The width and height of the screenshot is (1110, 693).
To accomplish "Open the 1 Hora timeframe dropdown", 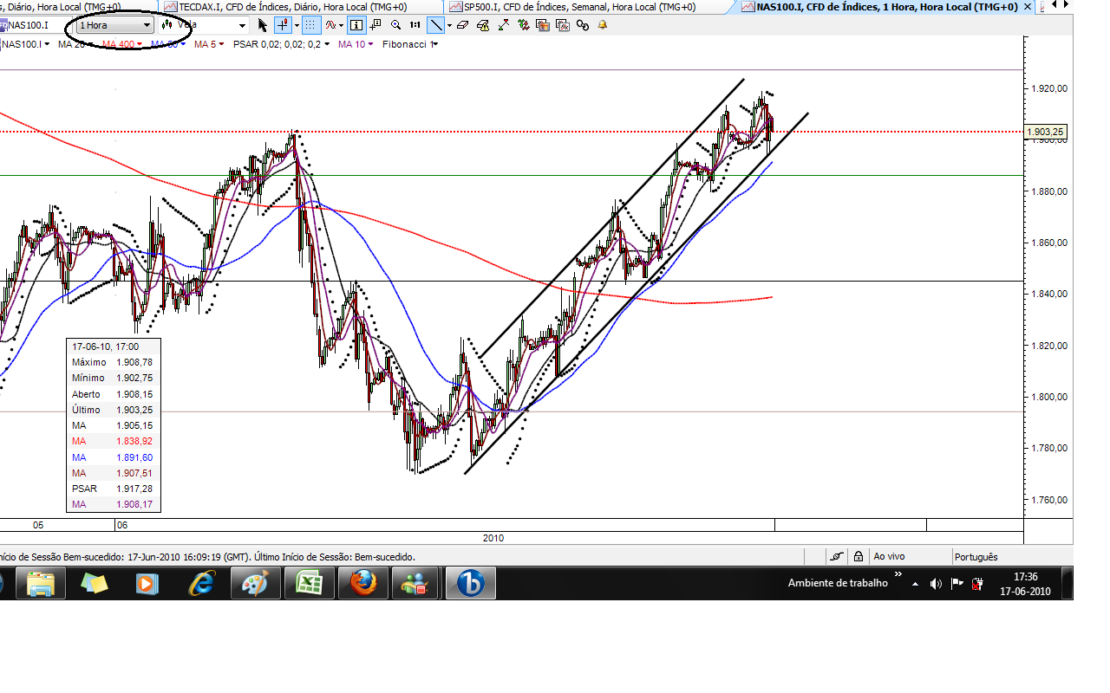I will [114, 25].
